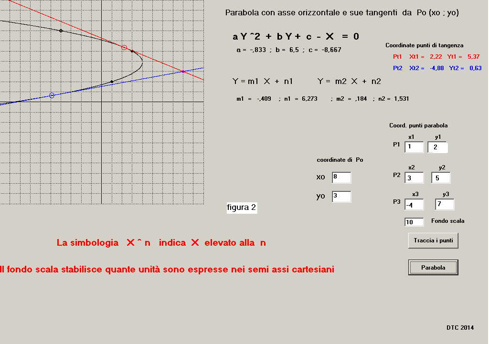Select the y2 field of point P2

pyautogui.click(x=441, y=178)
